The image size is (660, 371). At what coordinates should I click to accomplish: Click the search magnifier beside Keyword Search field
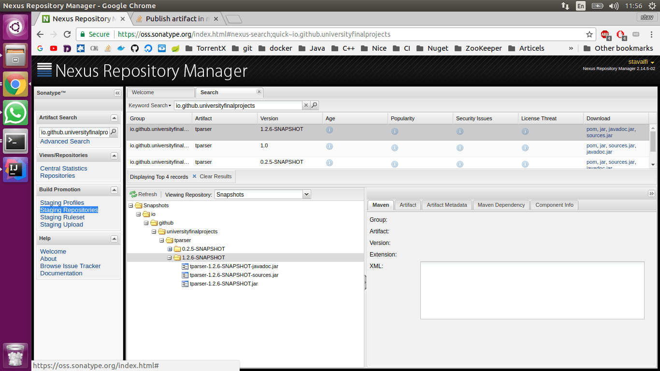[x=314, y=105]
